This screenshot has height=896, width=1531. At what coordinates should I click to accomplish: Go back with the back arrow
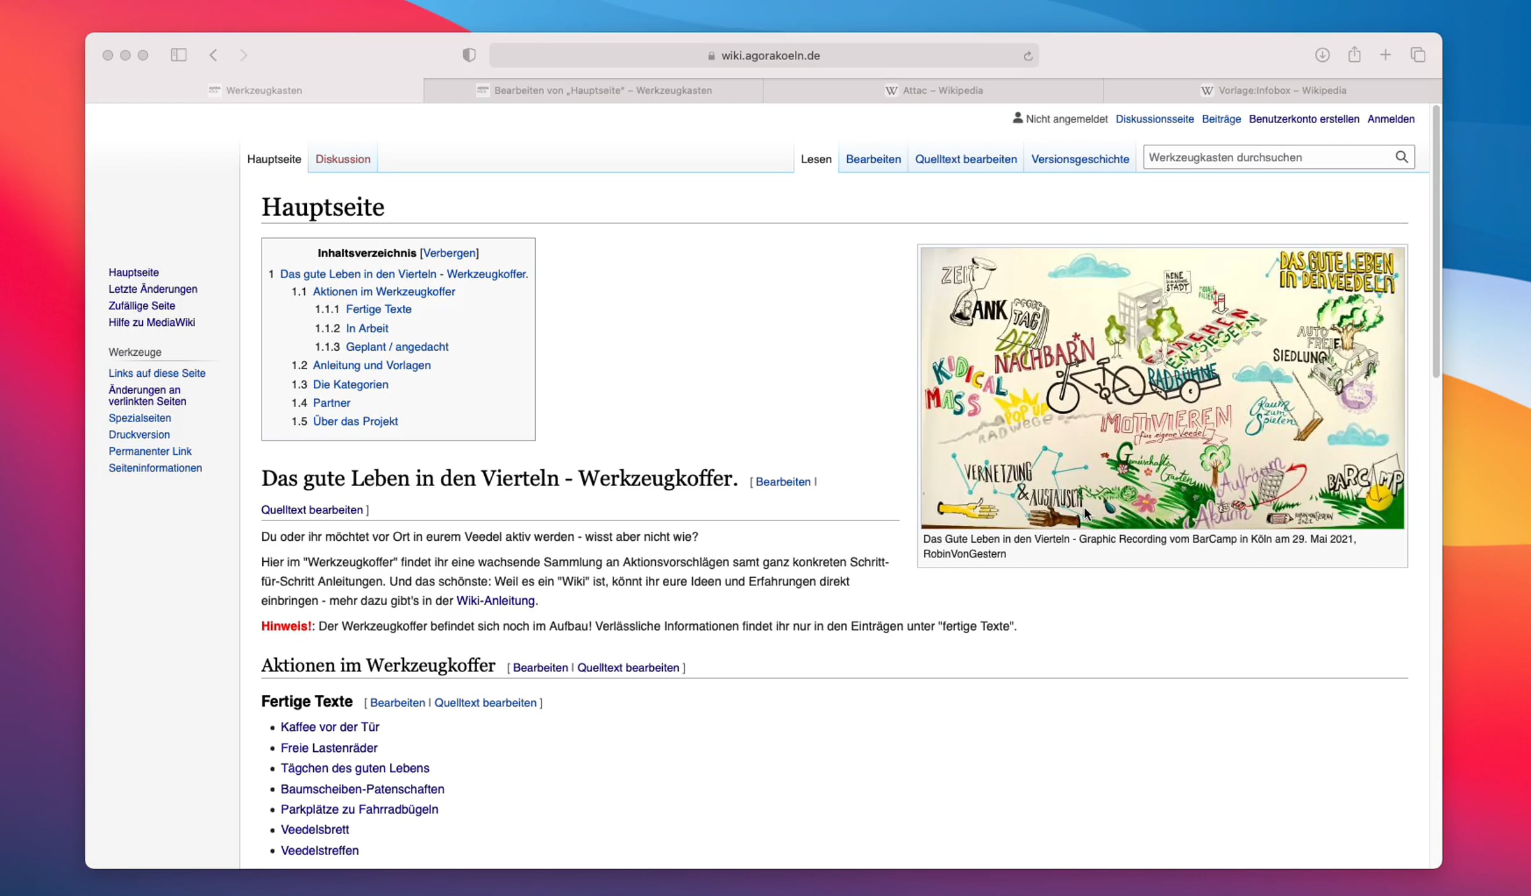214,55
